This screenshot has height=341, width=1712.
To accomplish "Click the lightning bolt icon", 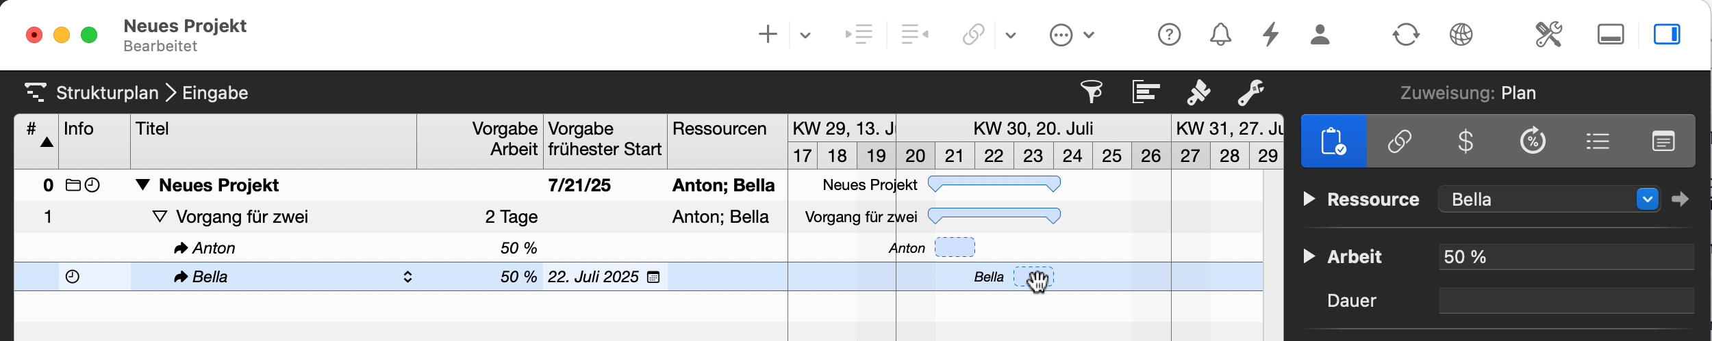I will (1270, 34).
